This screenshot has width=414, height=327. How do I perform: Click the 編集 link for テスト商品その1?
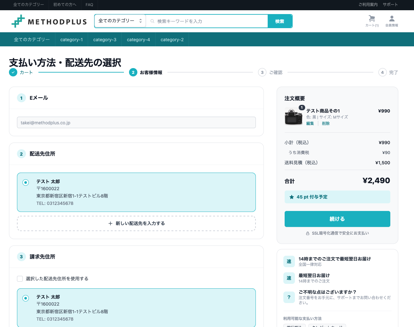[310, 123]
